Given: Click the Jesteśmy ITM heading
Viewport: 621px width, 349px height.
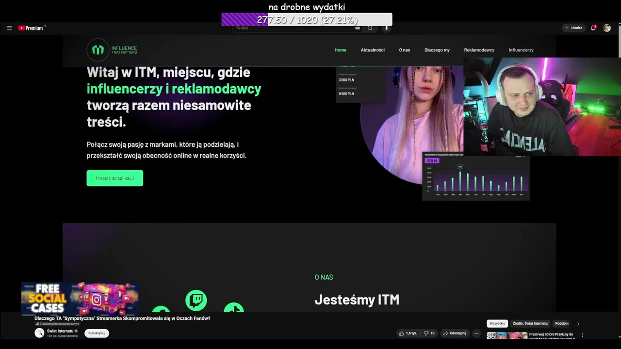Looking at the screenshot, I should coord(357,300).
